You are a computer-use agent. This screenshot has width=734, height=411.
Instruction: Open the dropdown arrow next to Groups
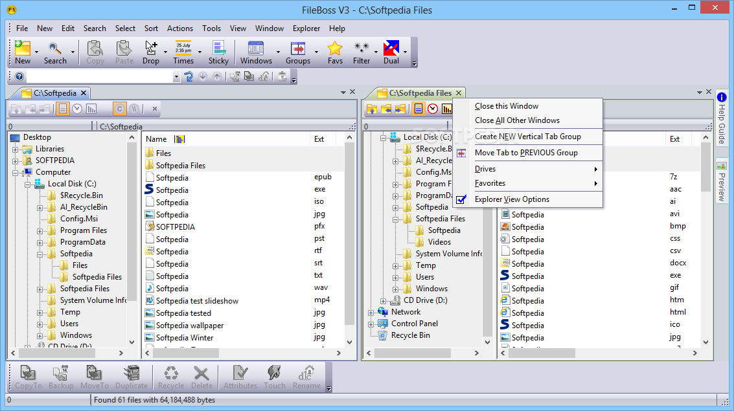pyautogui.click(x=316, y=52)
